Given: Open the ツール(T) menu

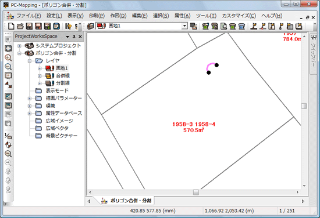Looking at the screenshot, I should [x=206, y=16].
